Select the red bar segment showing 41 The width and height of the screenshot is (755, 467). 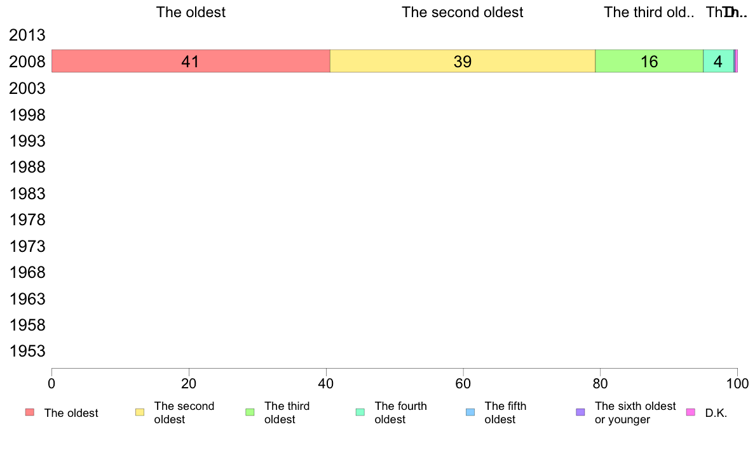coord(191,61)
